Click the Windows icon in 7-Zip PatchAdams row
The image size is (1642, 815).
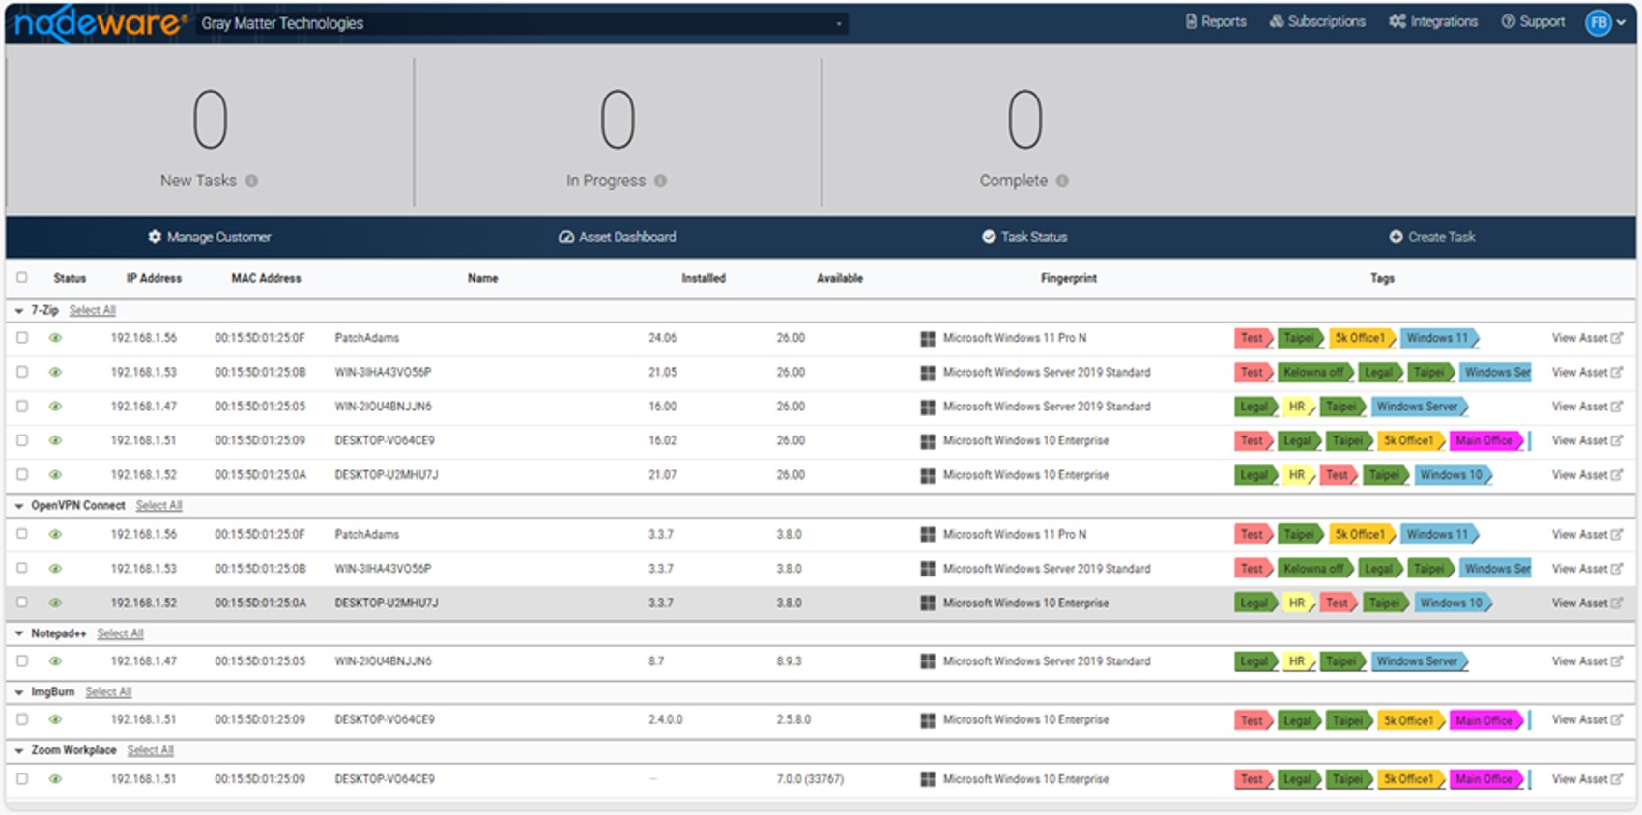(928, 339)
